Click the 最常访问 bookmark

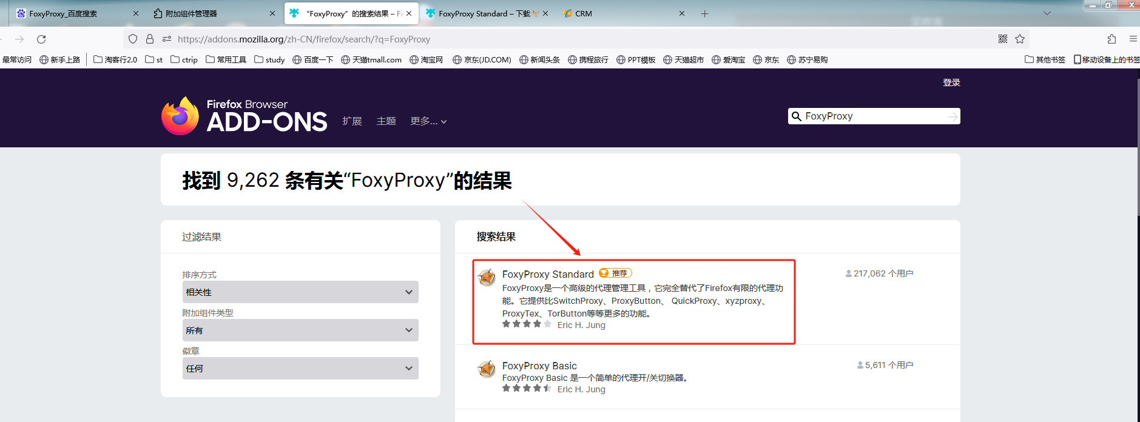coord(16,59)
